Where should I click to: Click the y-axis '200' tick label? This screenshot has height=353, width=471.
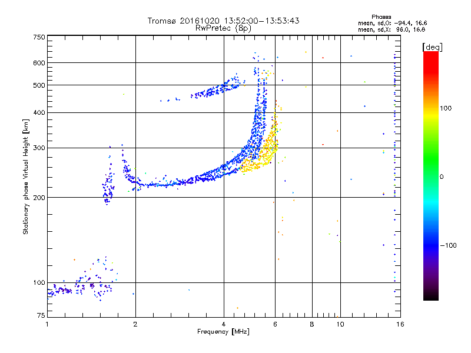click(39, 198)
